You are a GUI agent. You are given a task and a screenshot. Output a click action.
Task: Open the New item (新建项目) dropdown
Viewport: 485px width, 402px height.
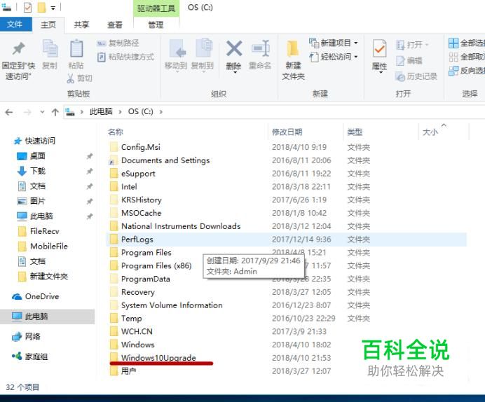pyautogui.click(x=333, y=43)
